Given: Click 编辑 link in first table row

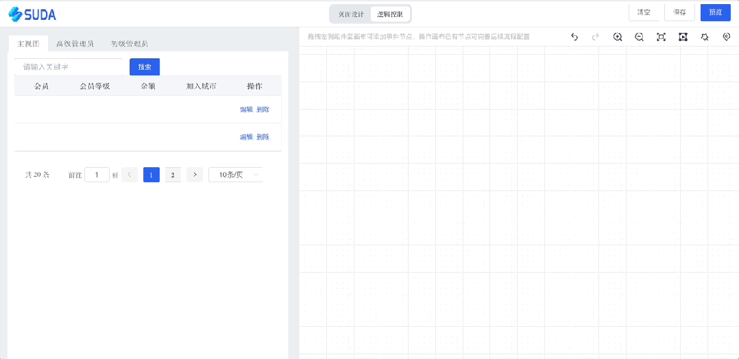Looking at the screenshot, I should [247, 110].
